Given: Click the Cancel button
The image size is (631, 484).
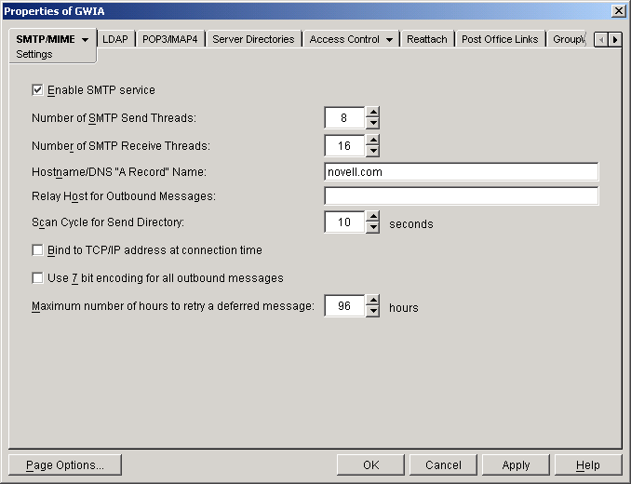Looking at the screenshot, I should 443,465.
